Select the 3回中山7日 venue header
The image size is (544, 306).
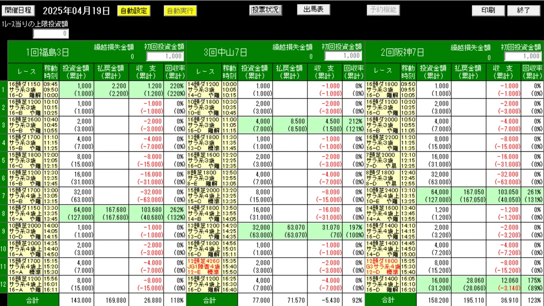[x=225, y=52]
